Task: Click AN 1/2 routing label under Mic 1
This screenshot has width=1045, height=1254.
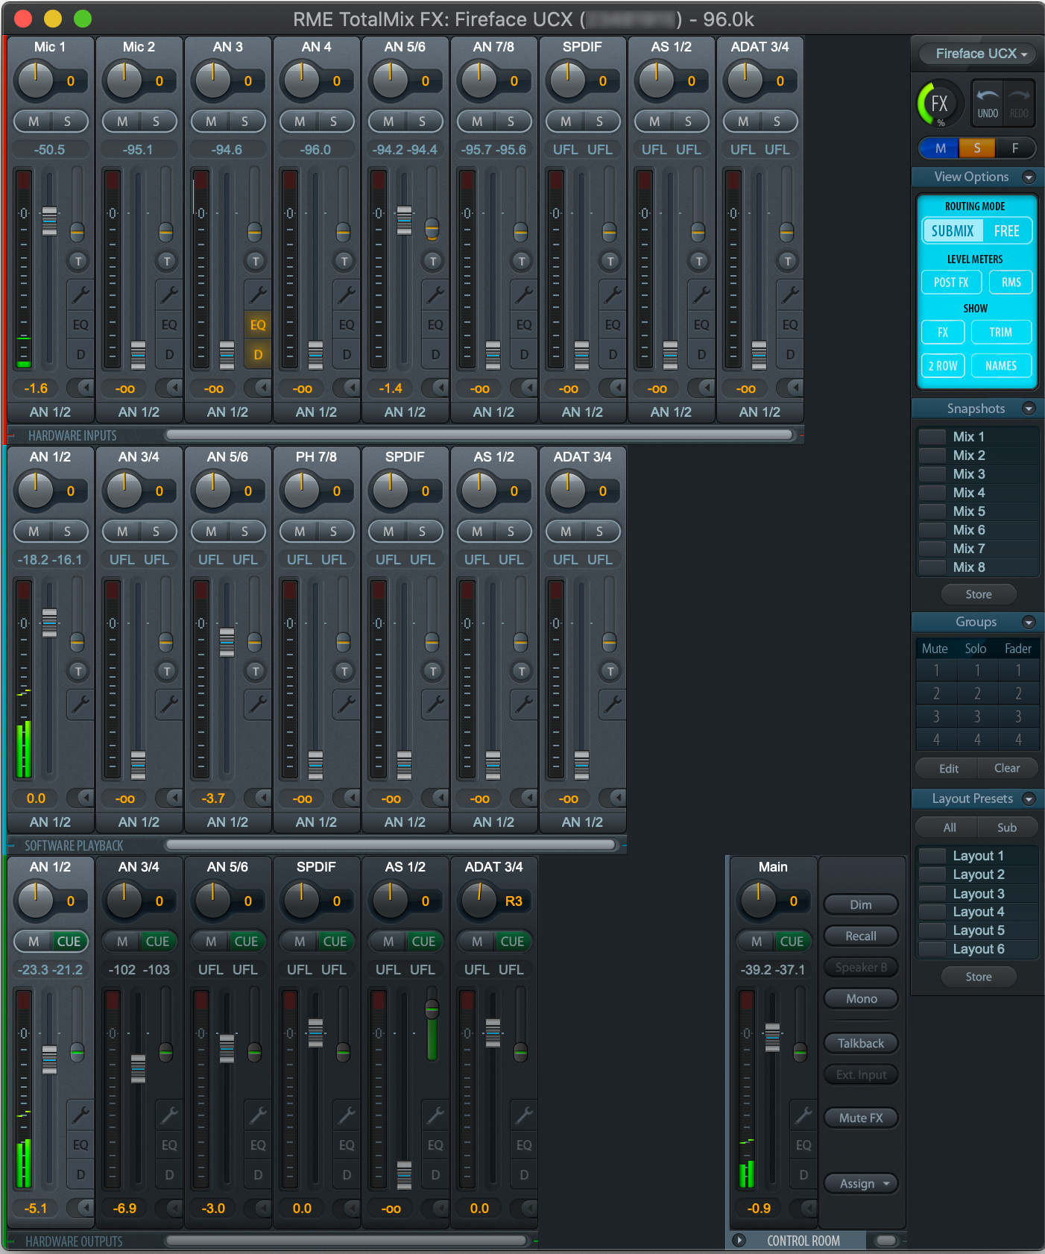Action: pos(50,412)
